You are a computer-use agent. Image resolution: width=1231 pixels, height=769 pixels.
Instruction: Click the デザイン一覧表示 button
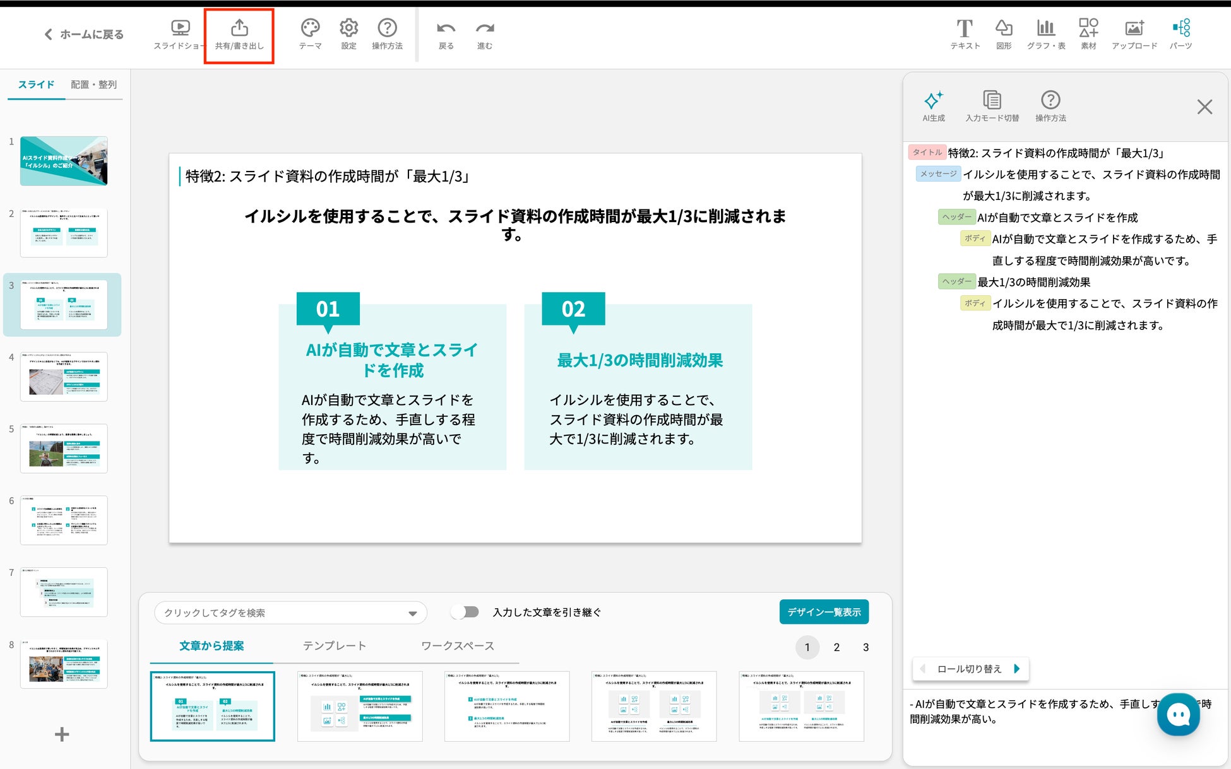pos(824,612)
